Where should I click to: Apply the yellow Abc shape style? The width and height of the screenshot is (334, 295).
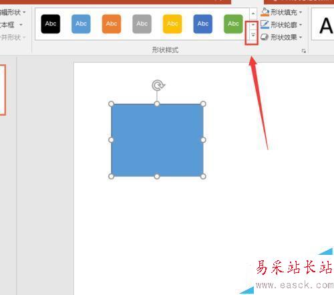tap(172, 24)
